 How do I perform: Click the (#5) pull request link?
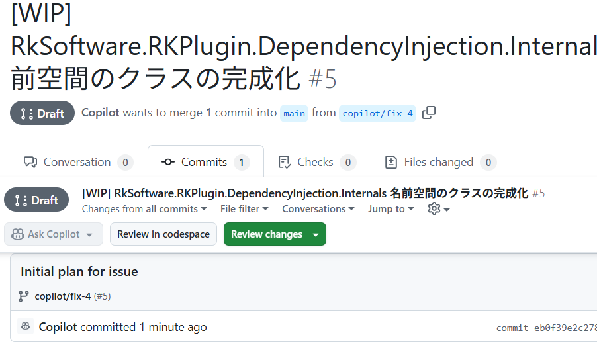coord(103,296)
